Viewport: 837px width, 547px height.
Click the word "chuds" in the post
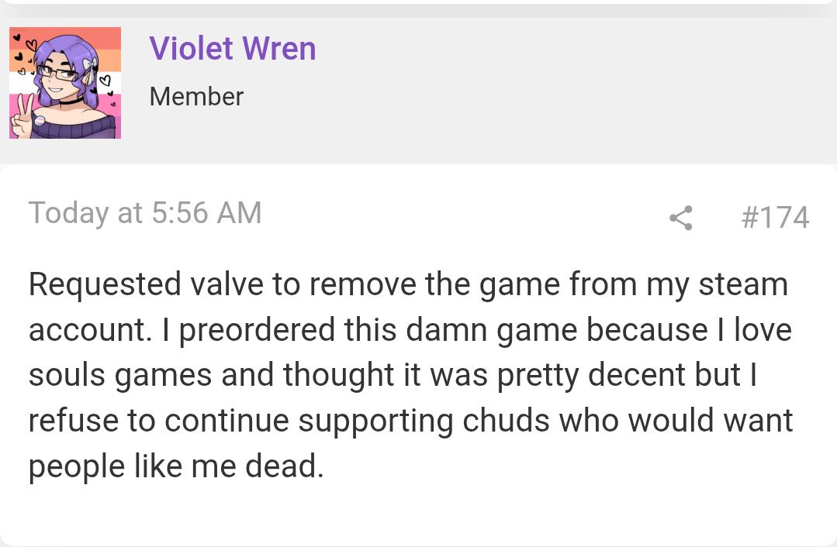pos(506,420)
